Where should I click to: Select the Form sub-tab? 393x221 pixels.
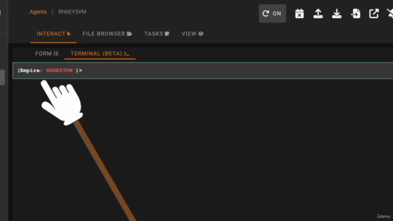point(47,53)
